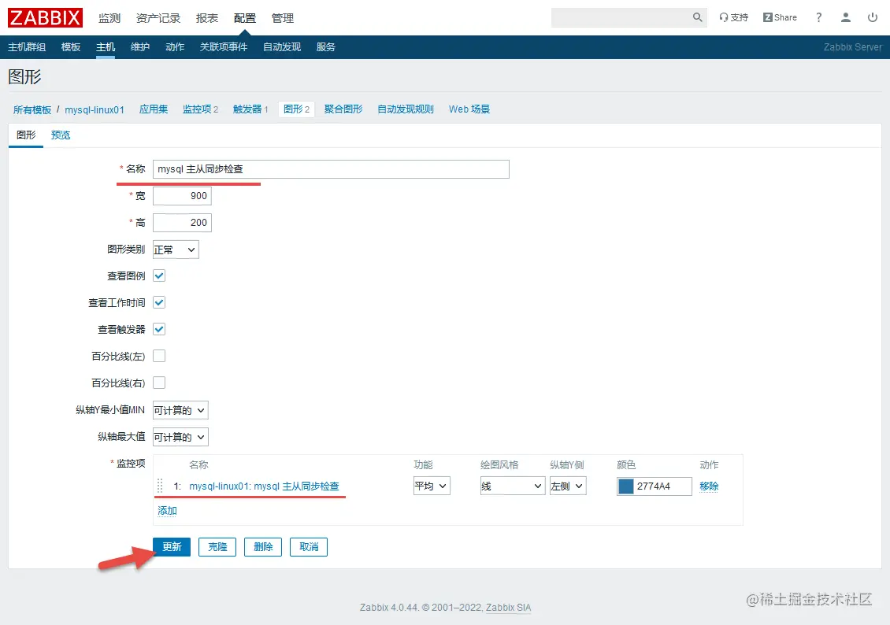Open the 管理 menu in top navigation

point(282,17)
